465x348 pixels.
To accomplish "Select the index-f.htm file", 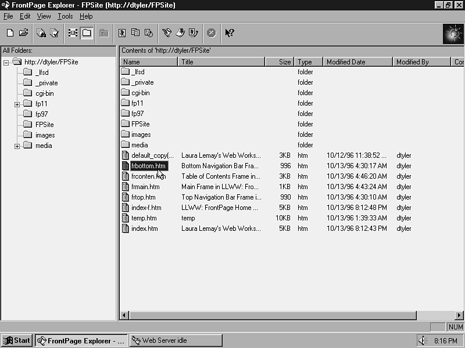I will point(146,208).
